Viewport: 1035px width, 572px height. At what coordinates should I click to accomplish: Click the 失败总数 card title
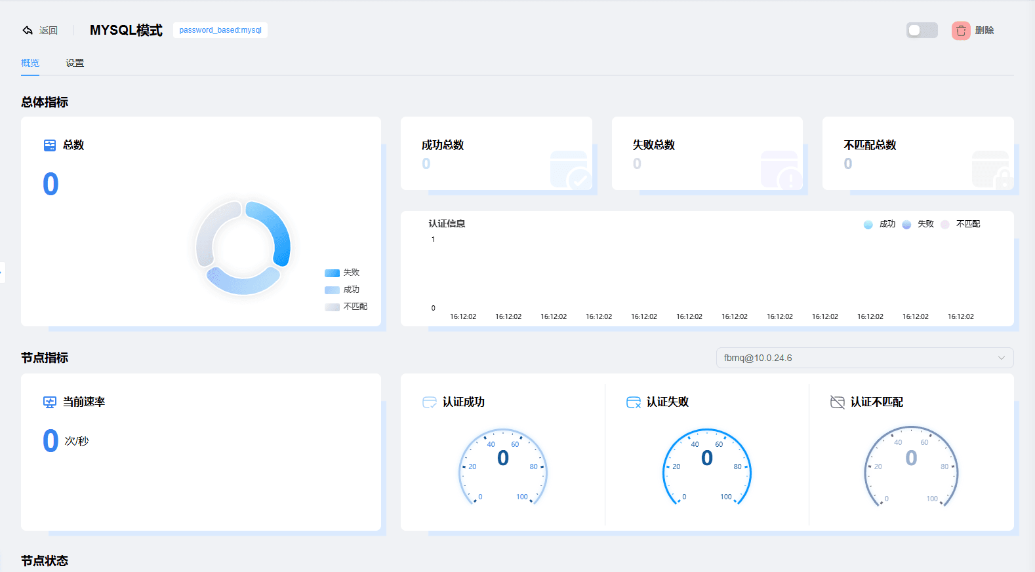tap(654, 145)
